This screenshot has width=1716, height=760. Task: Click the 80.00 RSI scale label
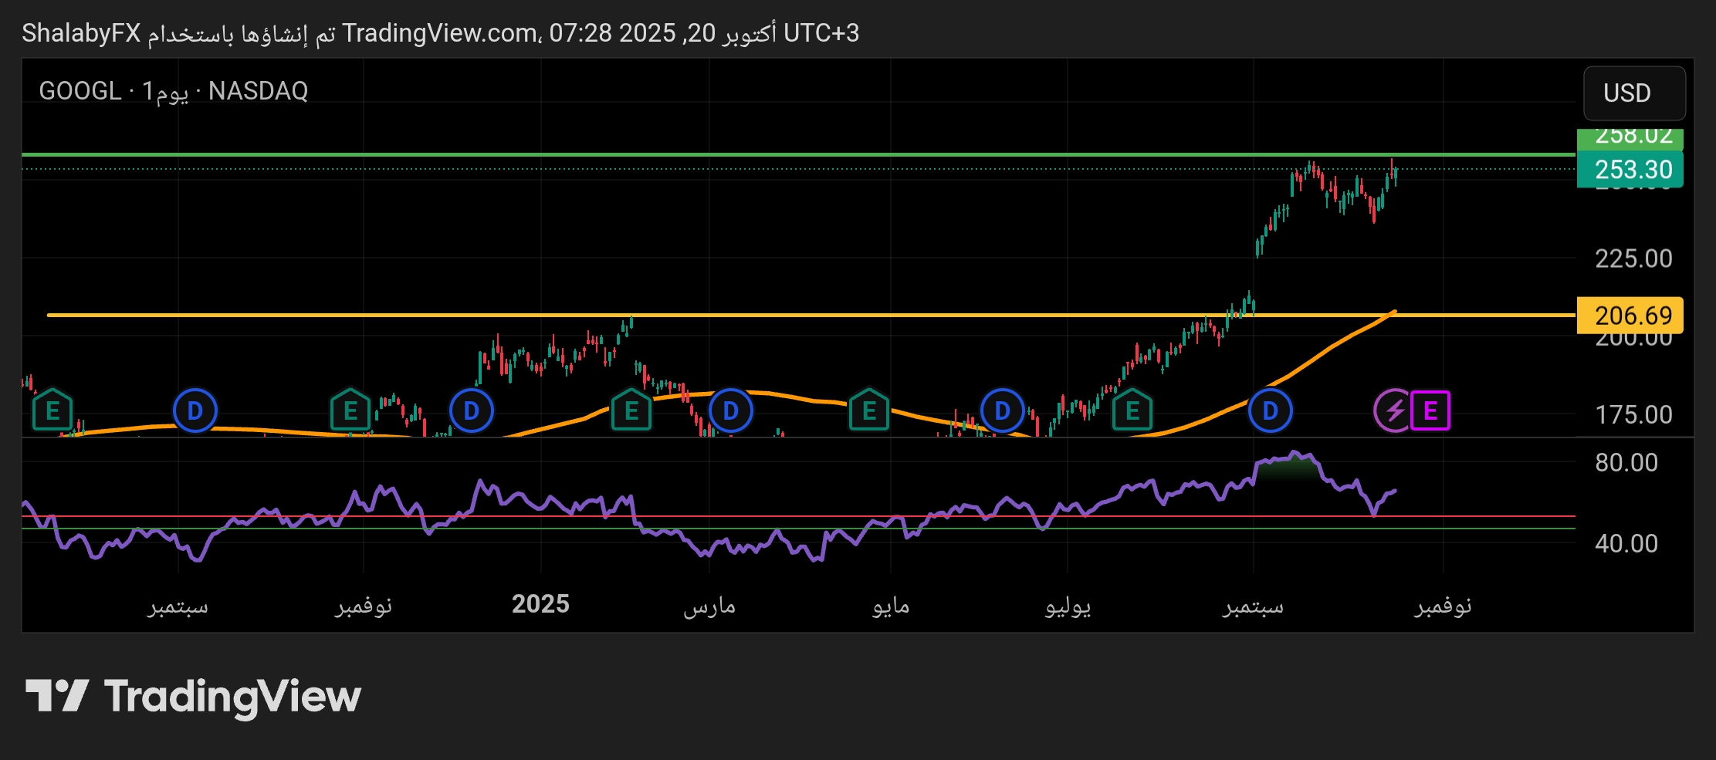click(x=1626, y=463)
